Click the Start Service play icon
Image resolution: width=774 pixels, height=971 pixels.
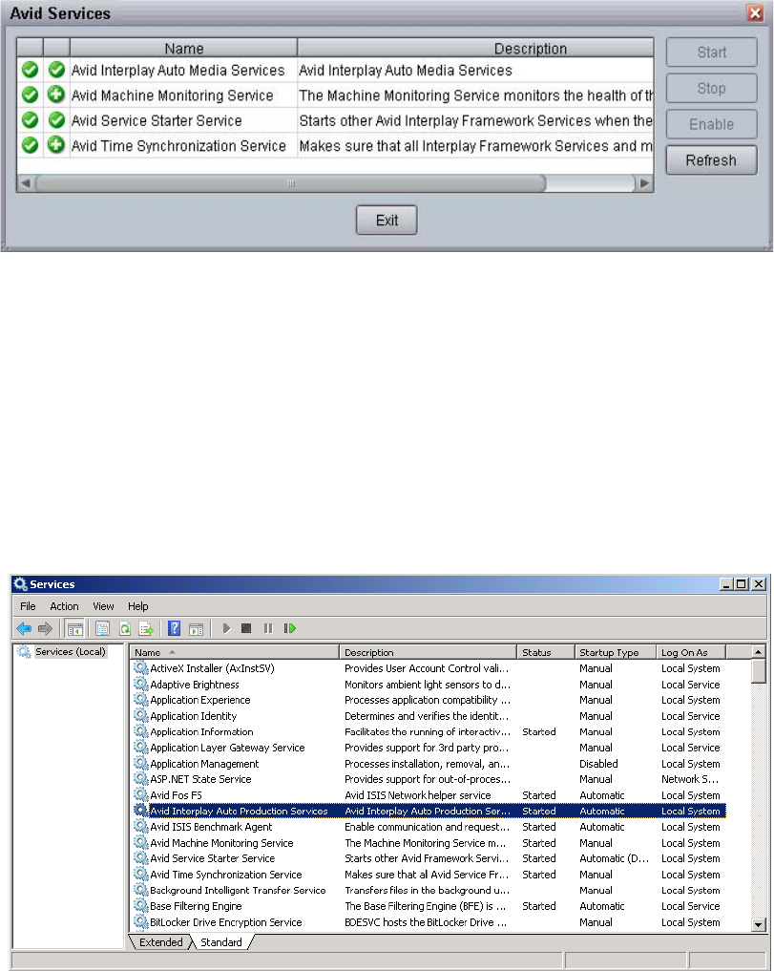click(x=226, y=628)
